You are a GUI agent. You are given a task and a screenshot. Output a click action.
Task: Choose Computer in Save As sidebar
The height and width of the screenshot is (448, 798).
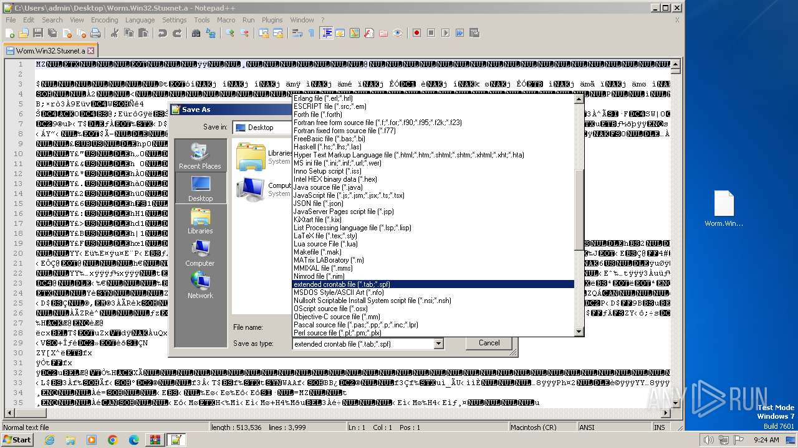[x=200, y=253]
